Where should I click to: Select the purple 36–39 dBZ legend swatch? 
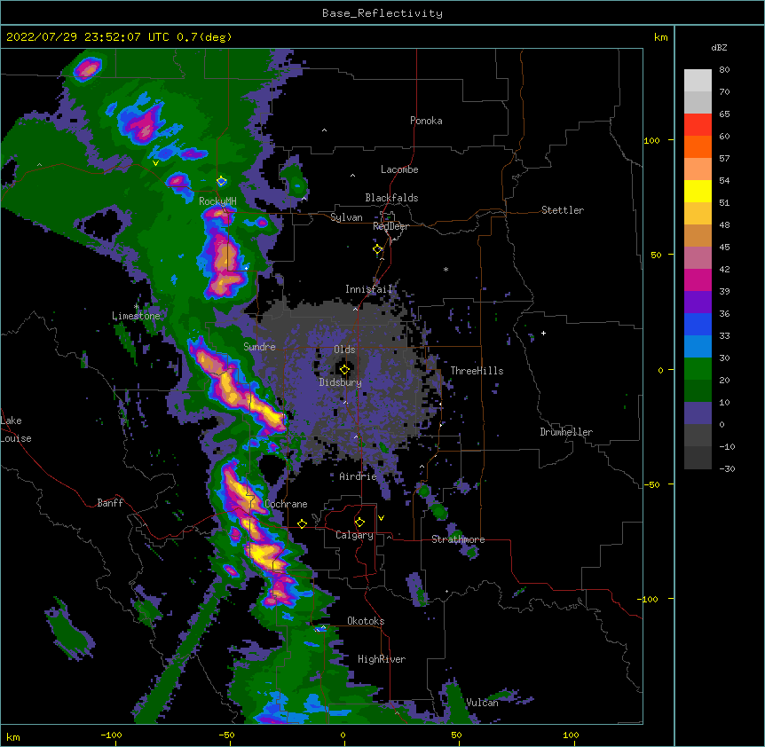coord(698,303)
